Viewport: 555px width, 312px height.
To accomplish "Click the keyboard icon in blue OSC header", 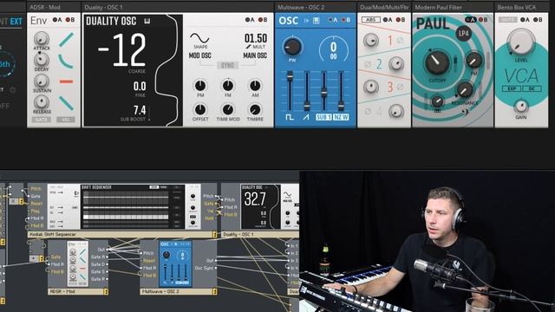I will pyautogui.click(x=316, y=21).
